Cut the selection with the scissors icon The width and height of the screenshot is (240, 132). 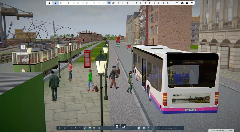tap(78, 3)
